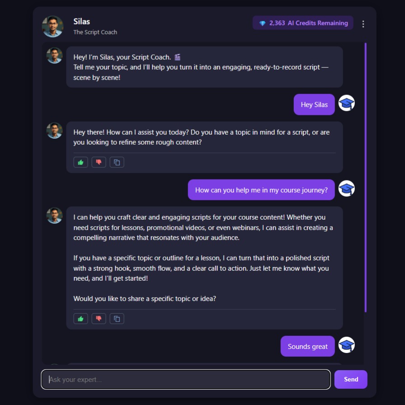Image resolution: width=405 pixels, height=405 pixels.
Task: Click the Silas name in header
Action: 82,21
